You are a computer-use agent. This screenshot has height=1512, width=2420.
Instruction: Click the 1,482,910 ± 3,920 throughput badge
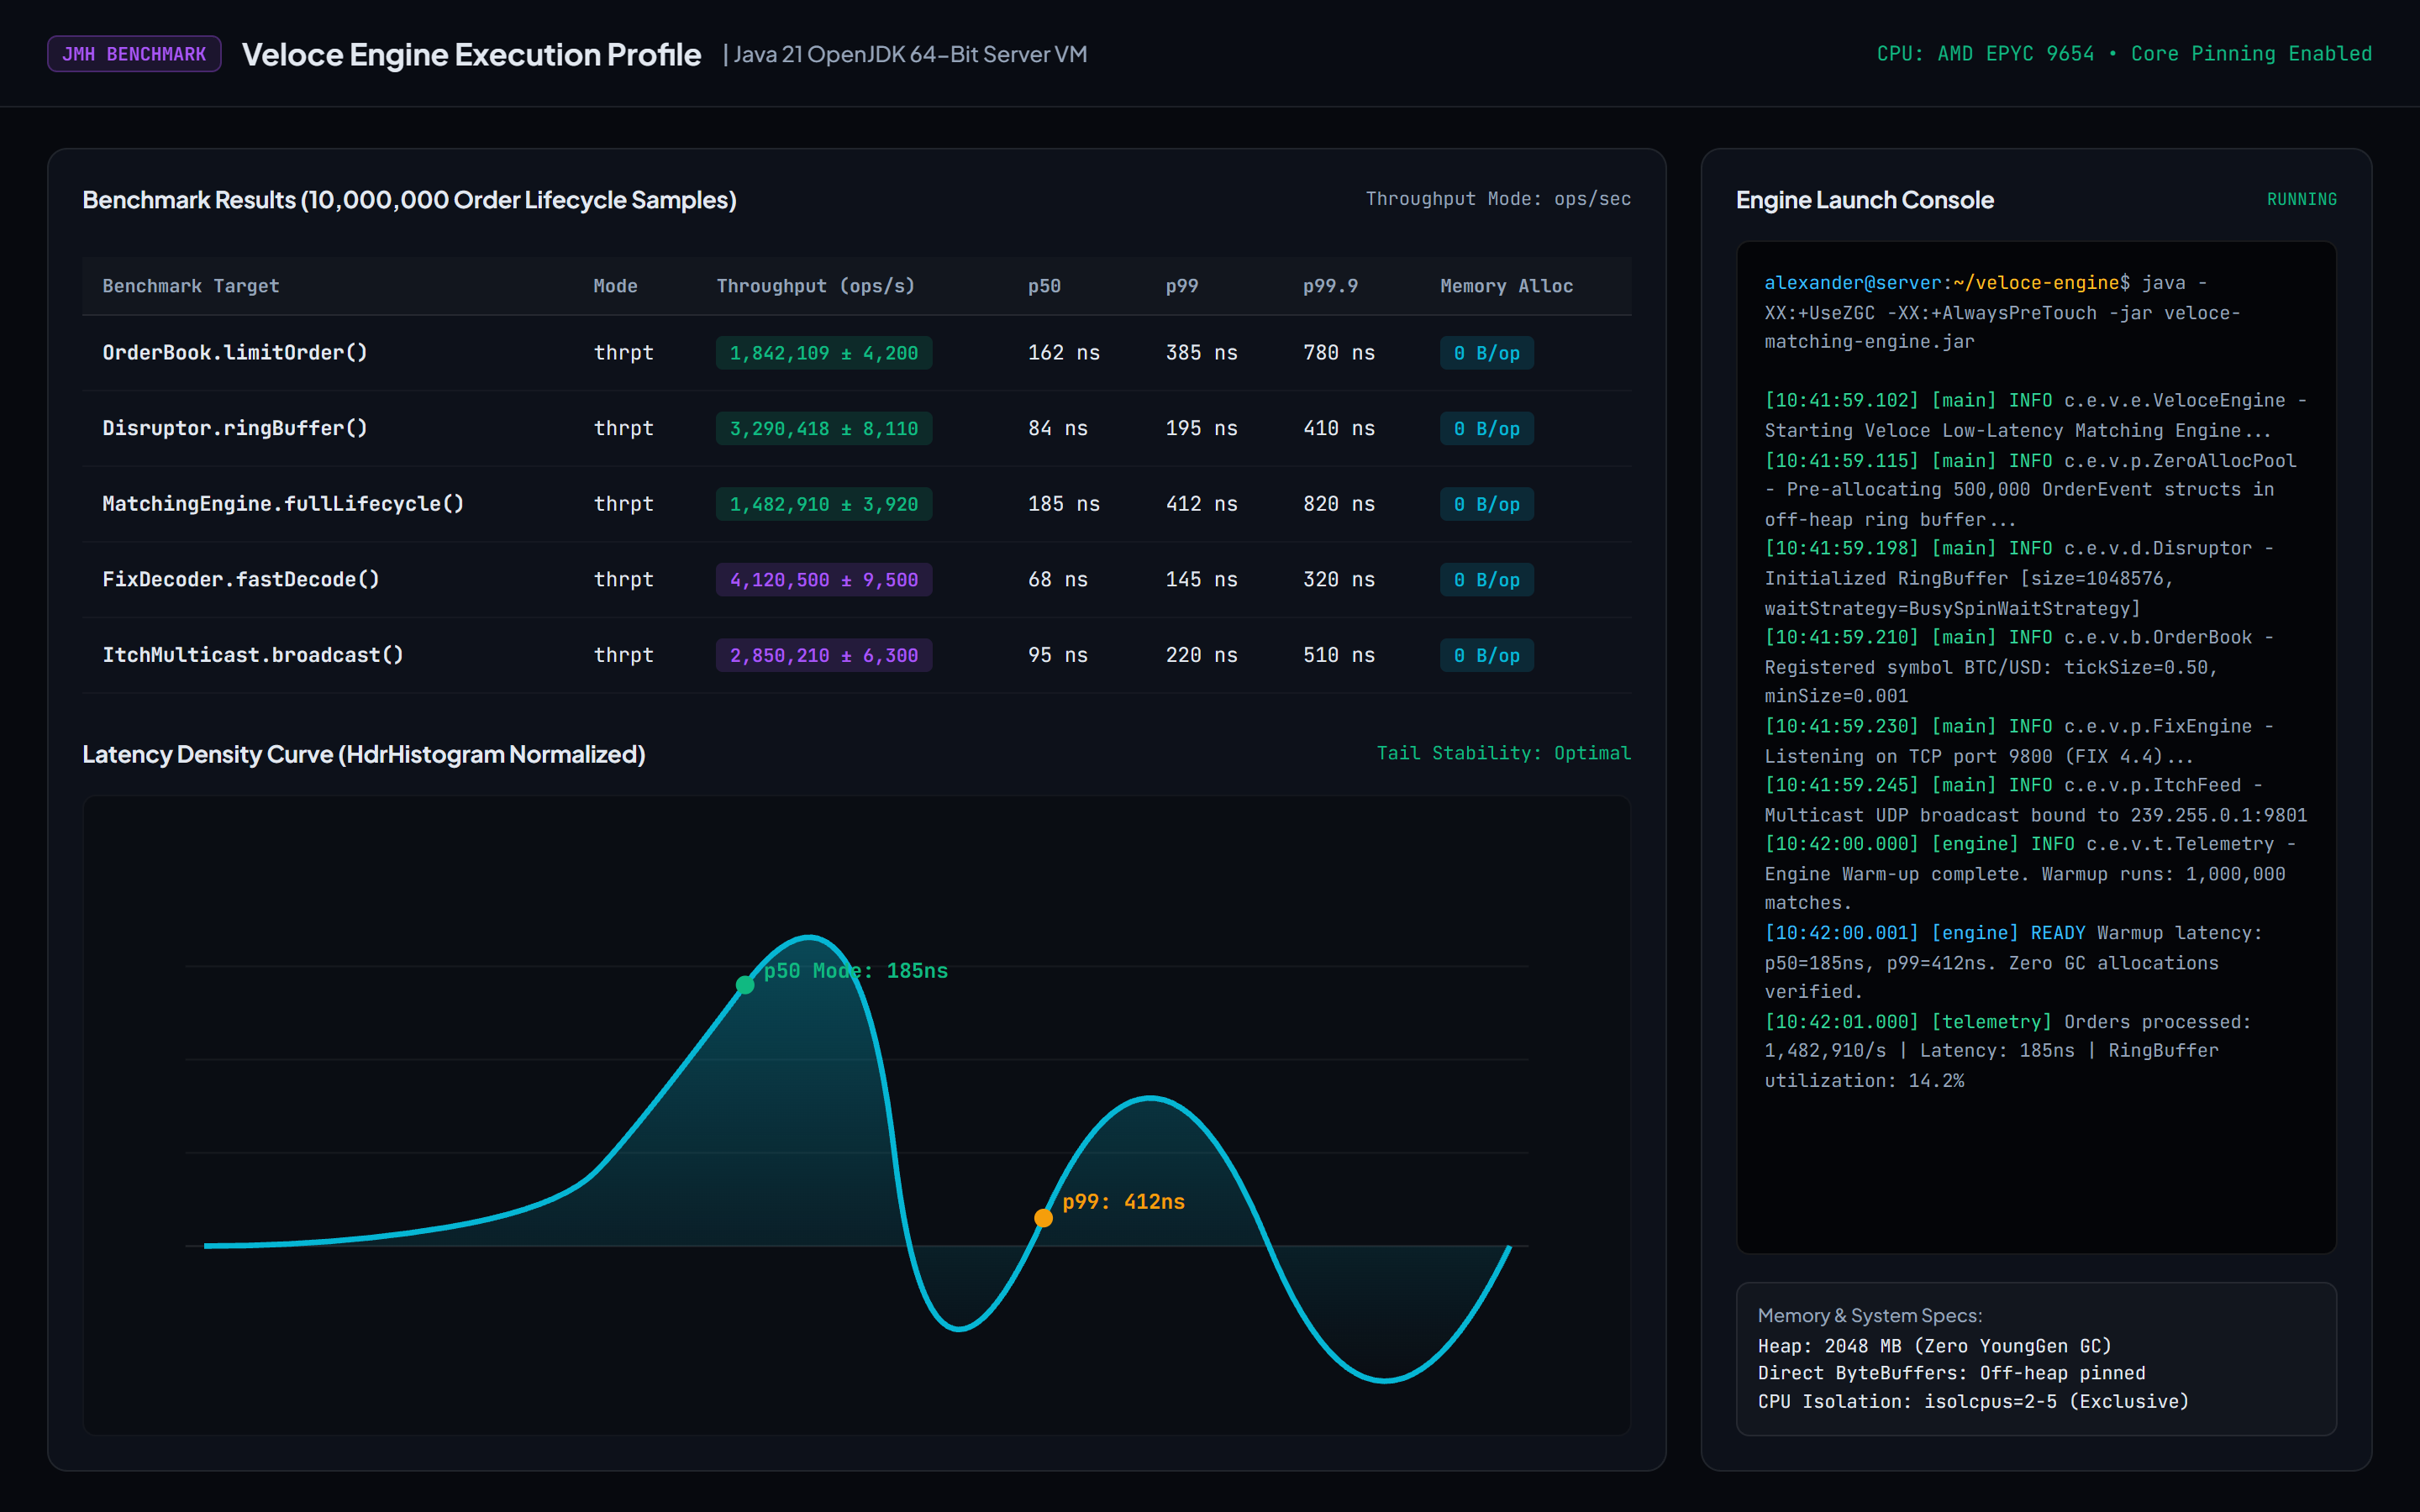coord(824,504)
